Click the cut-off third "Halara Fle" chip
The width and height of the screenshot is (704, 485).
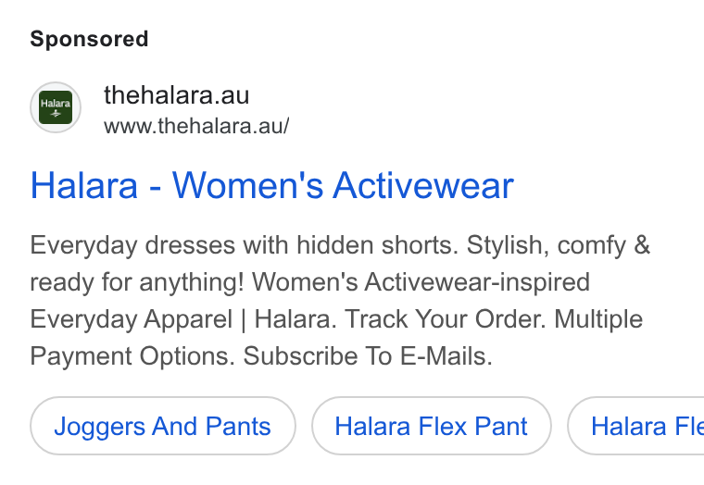pyautogui.click(x=635, y=426)
